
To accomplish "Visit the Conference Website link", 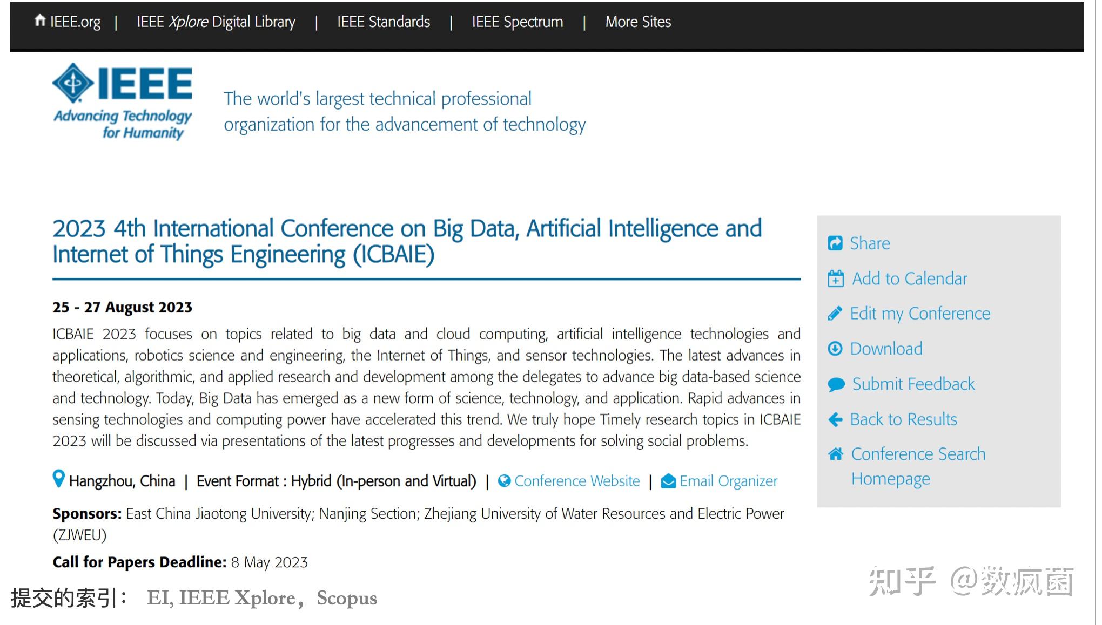I will click(576, 481).
